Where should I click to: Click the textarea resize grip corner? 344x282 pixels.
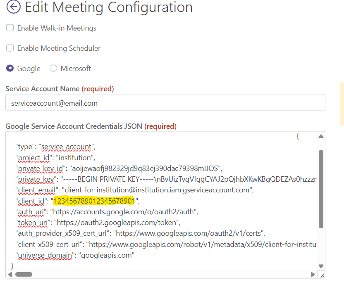point(322,275)
